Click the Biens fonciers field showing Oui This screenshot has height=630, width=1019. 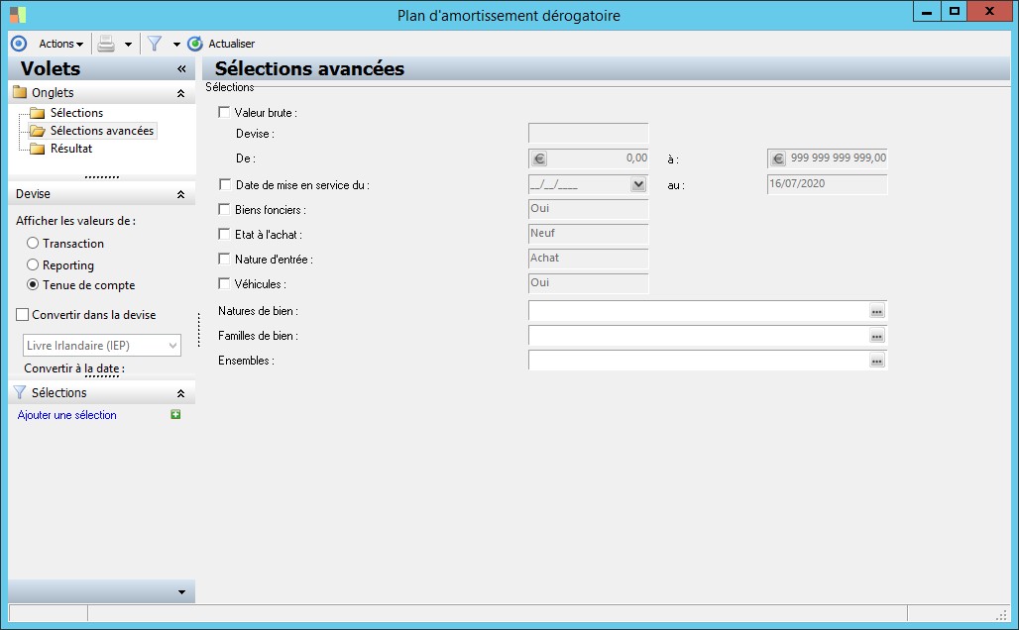coord(588,208)
